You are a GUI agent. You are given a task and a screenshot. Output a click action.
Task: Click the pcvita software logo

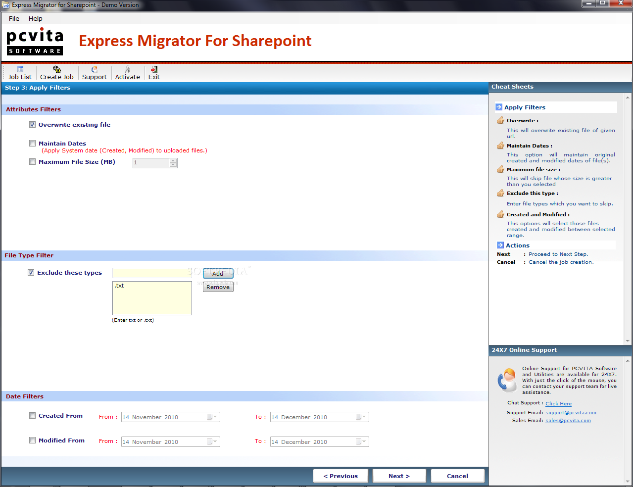tap(35, 42)
